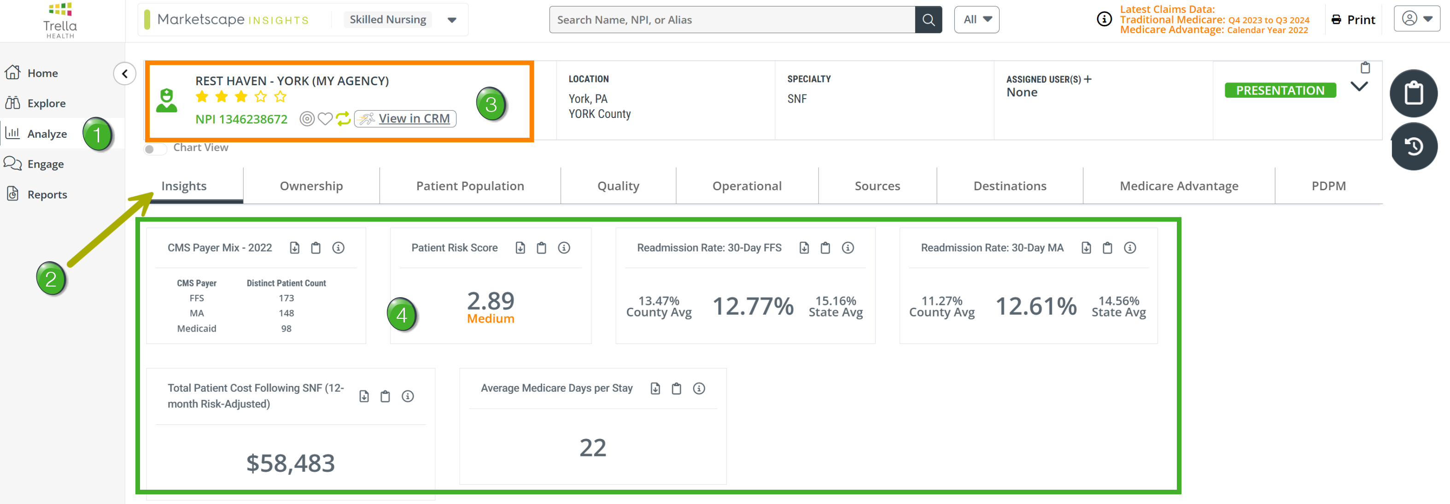Switch to the Operational tab

[x=747, y=186]
